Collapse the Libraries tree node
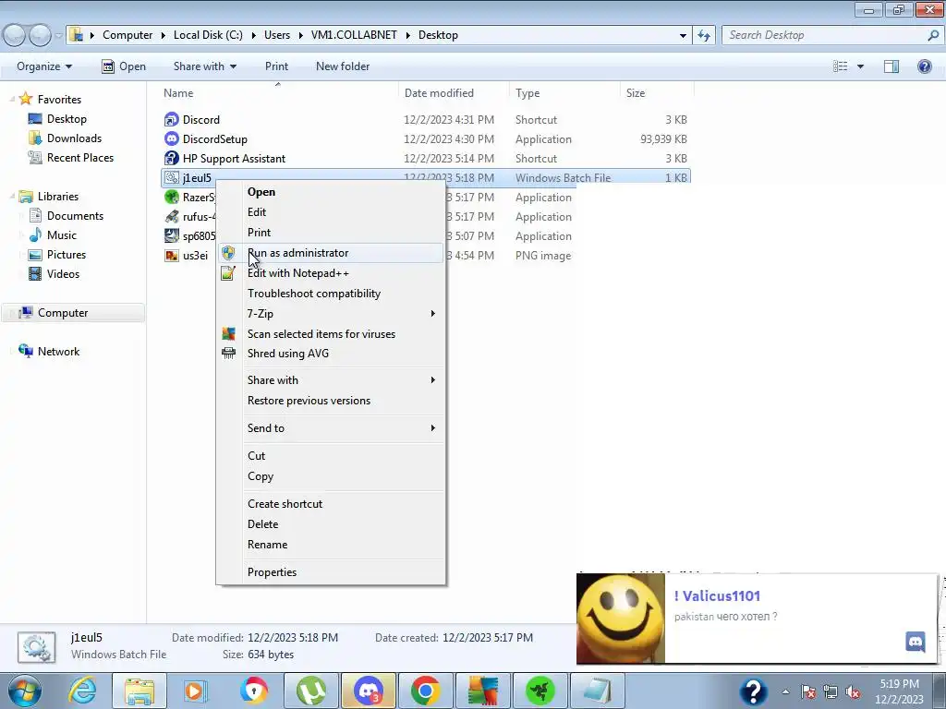Viewport: 946px width, 709px height. click(x=12, y=196)
